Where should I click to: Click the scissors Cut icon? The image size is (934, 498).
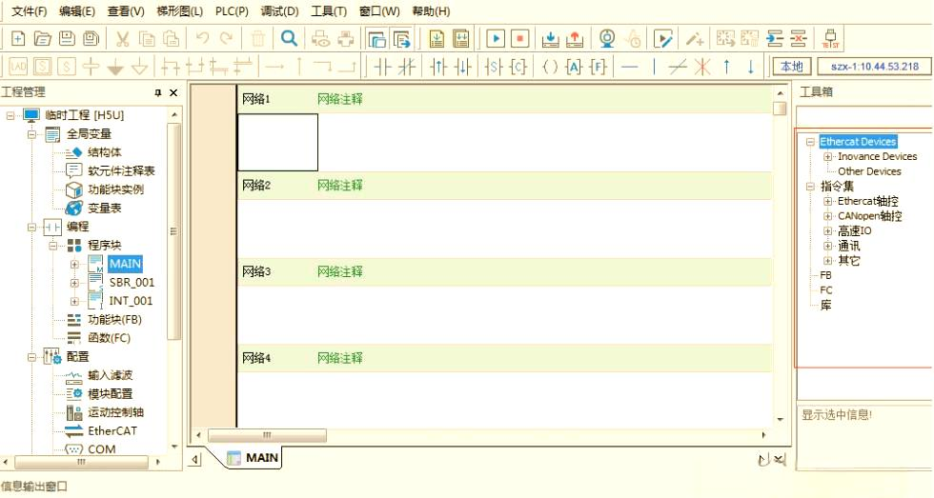122,39
